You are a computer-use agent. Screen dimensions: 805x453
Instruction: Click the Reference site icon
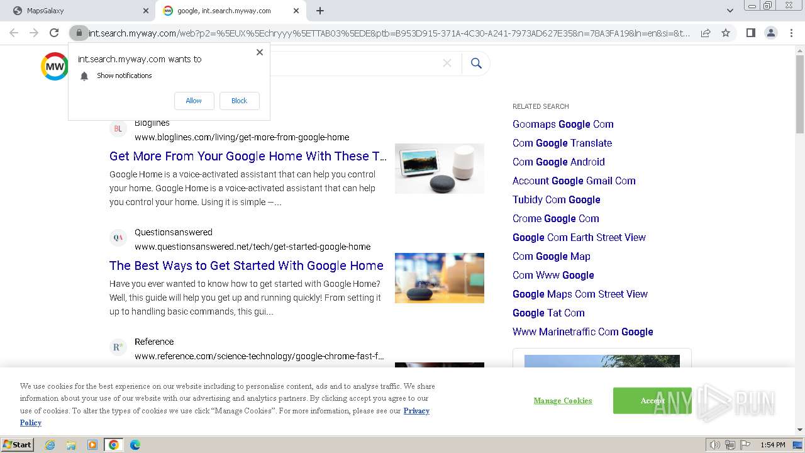click(x=118, y=347)
